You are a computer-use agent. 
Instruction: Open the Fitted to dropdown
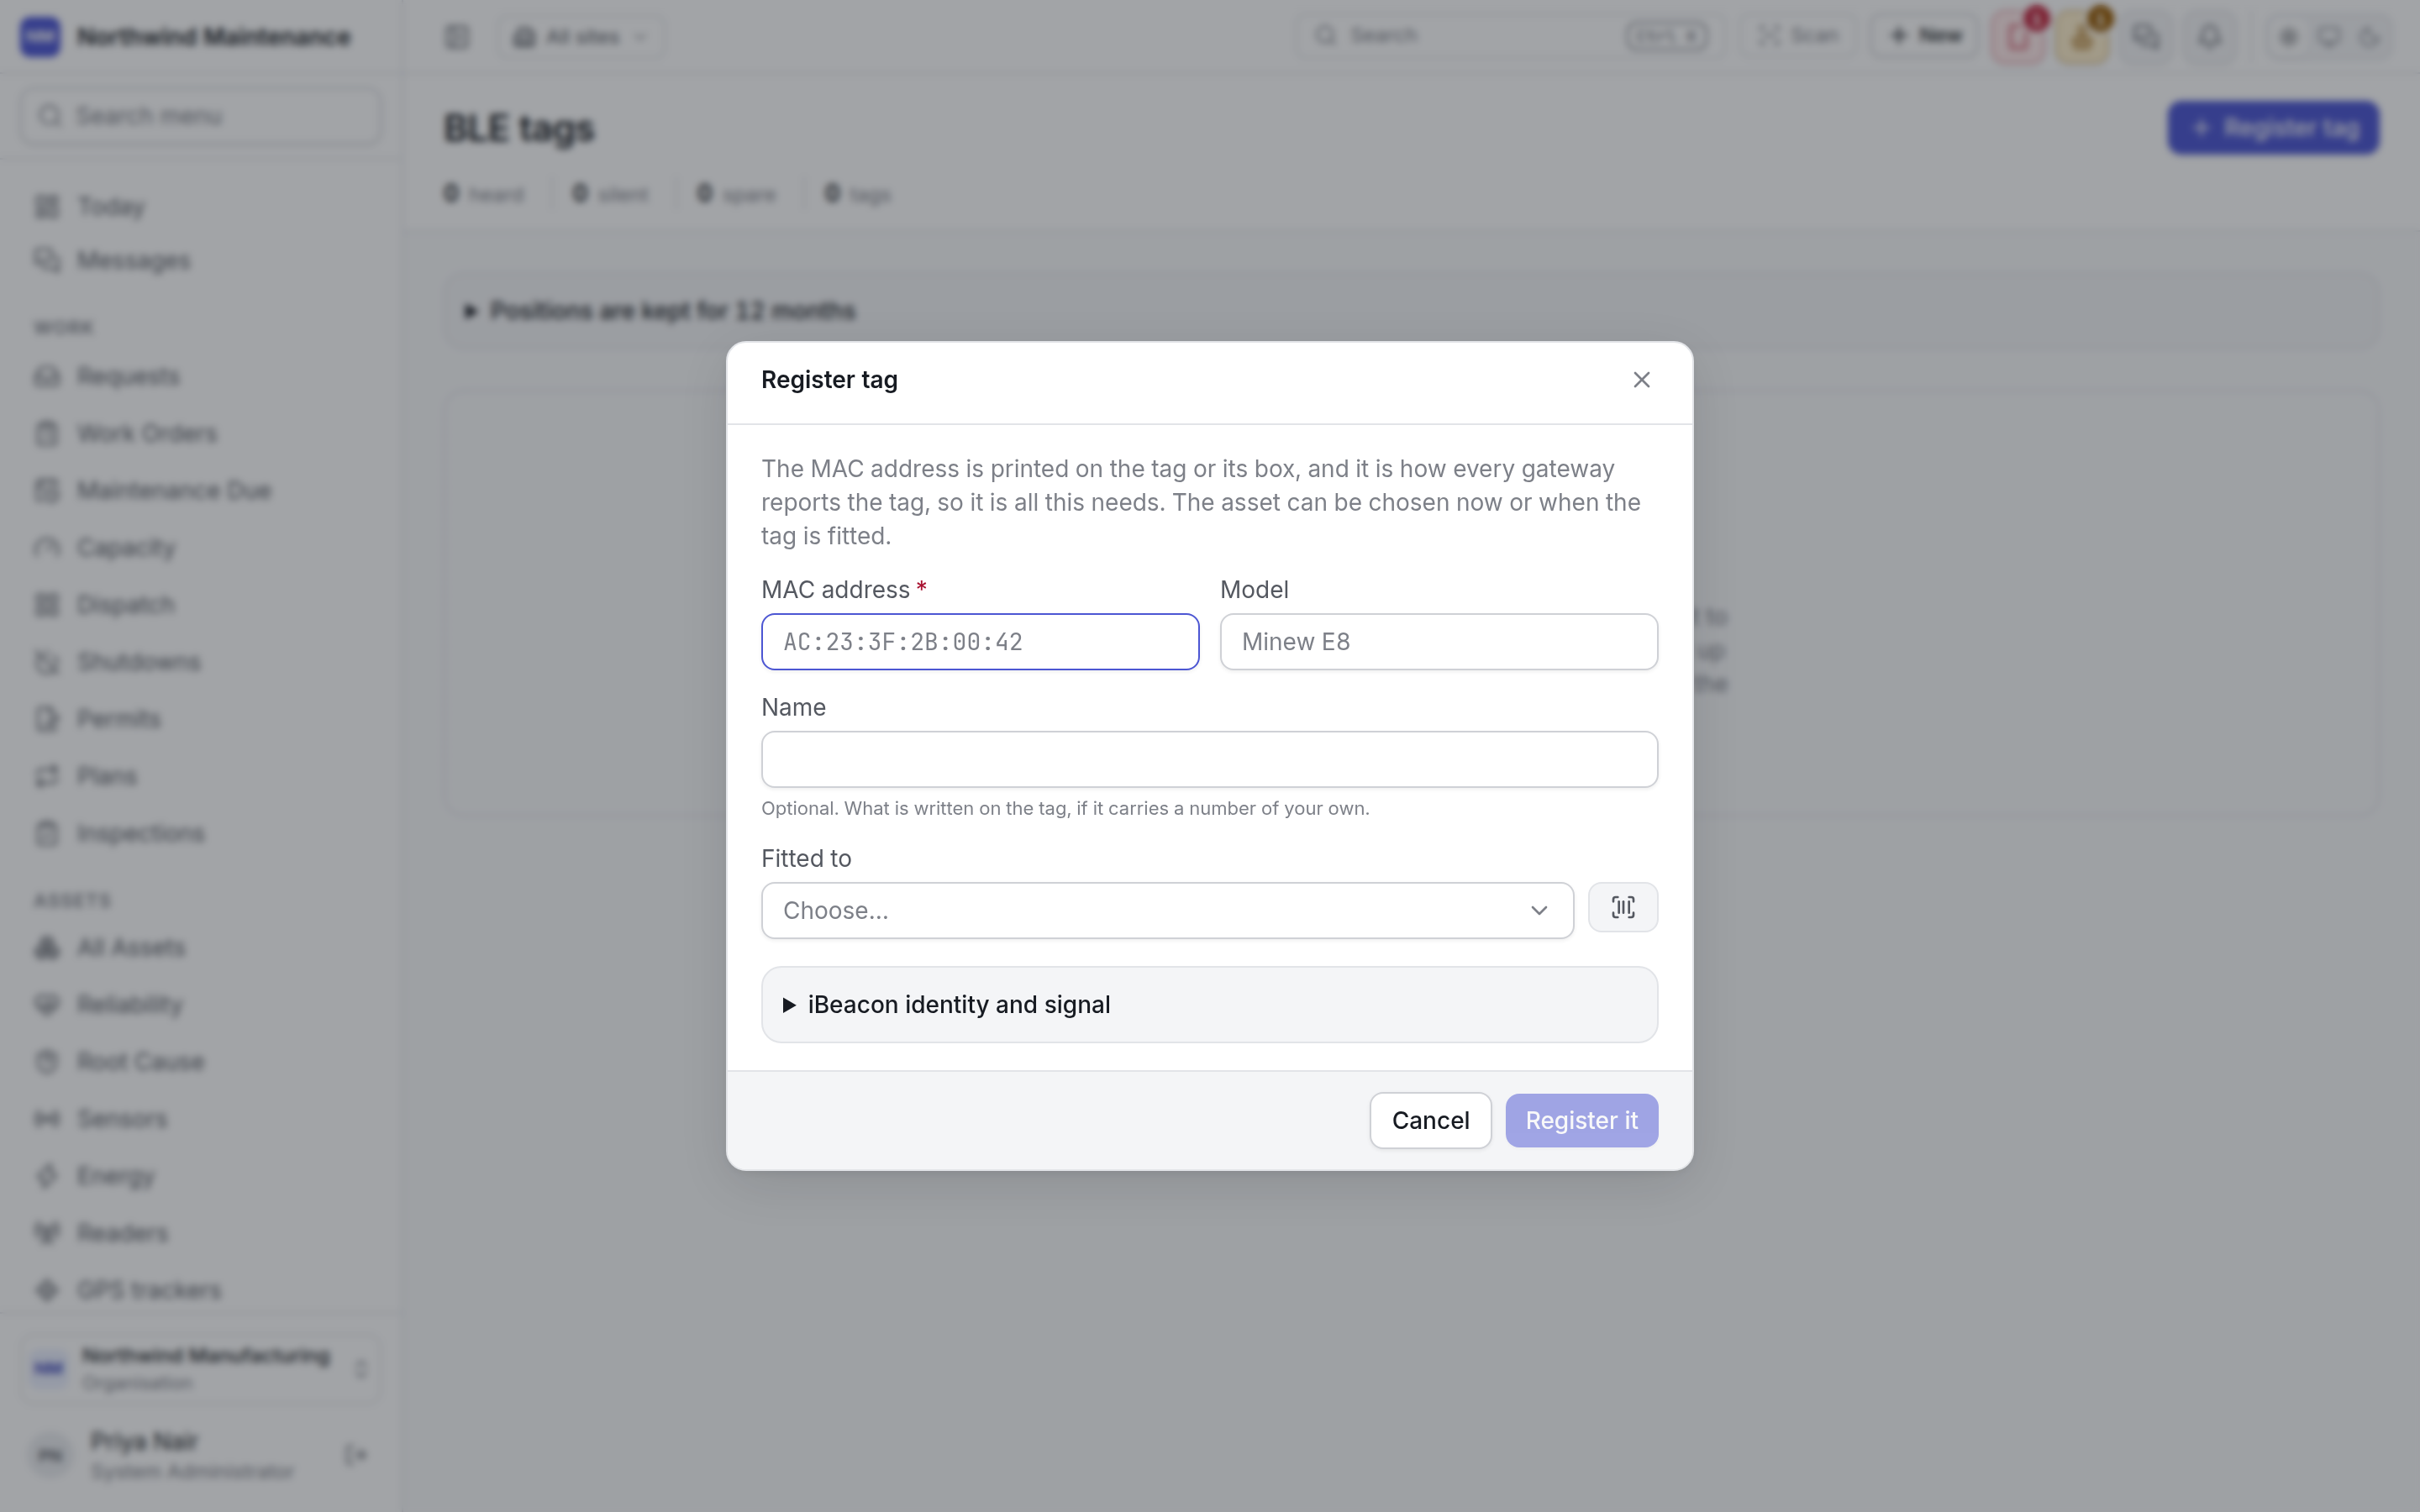(x=1167, y=910)
